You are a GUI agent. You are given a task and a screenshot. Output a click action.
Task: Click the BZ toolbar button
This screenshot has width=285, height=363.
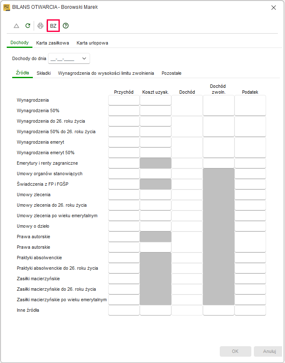[x=53, y=26]
